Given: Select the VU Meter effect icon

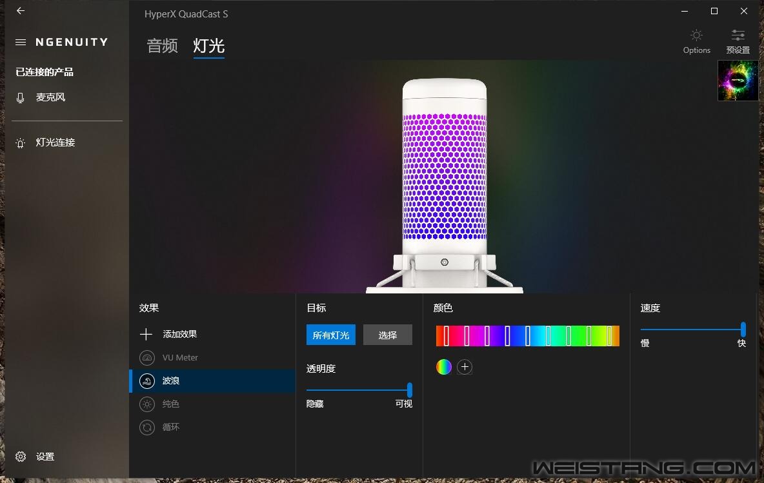Looking at the screenshot, I should coord(147,357).
